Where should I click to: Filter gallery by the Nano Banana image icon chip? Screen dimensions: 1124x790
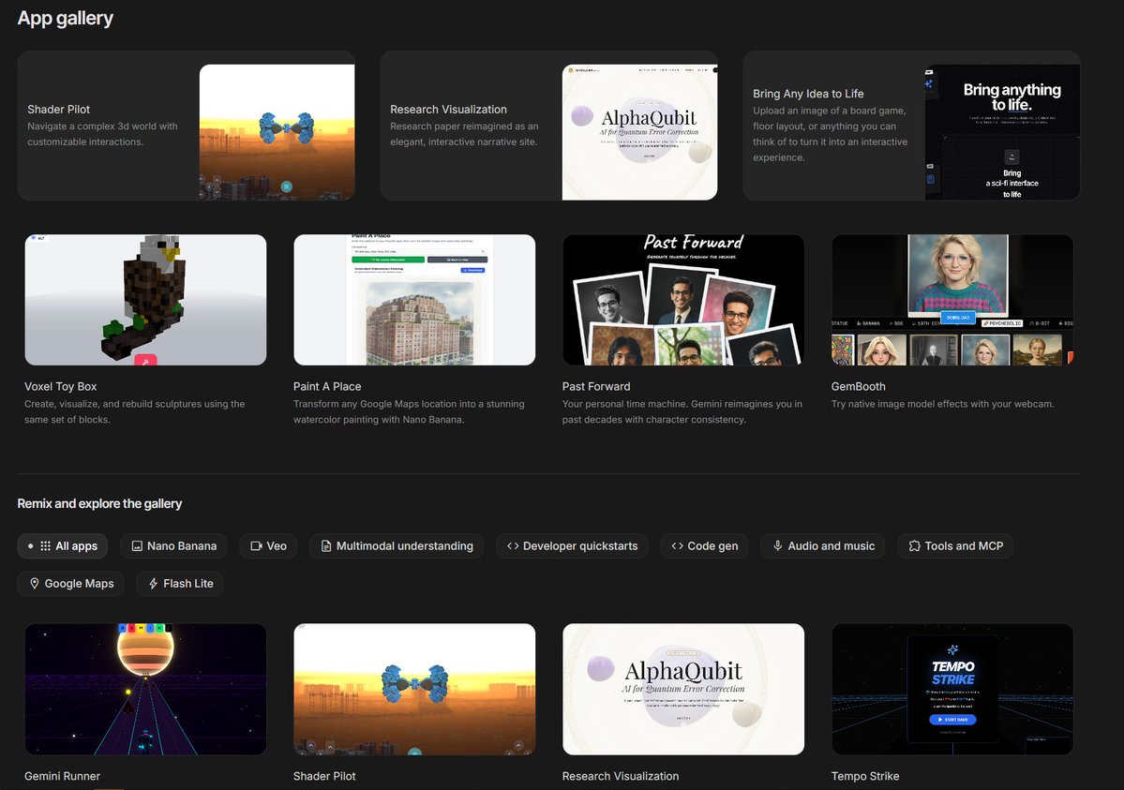pyautogui.click(x=173, y=545)
